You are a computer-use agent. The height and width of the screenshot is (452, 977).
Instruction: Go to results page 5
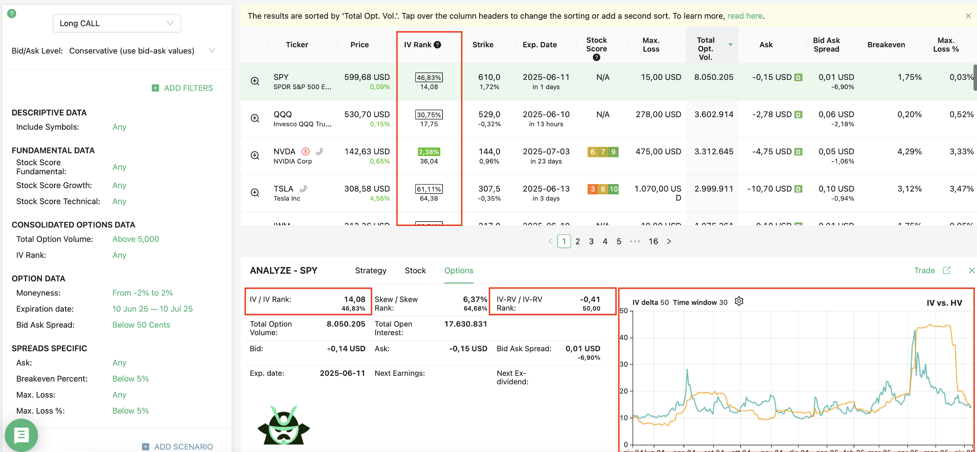pyautogui.click(x=619, y=242)
